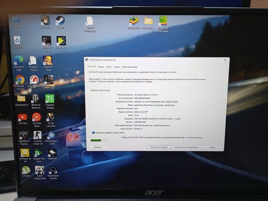Open the white Торрент Игруха file icon
This screenshot has width=268, height=201.
[x=33, y=64]
